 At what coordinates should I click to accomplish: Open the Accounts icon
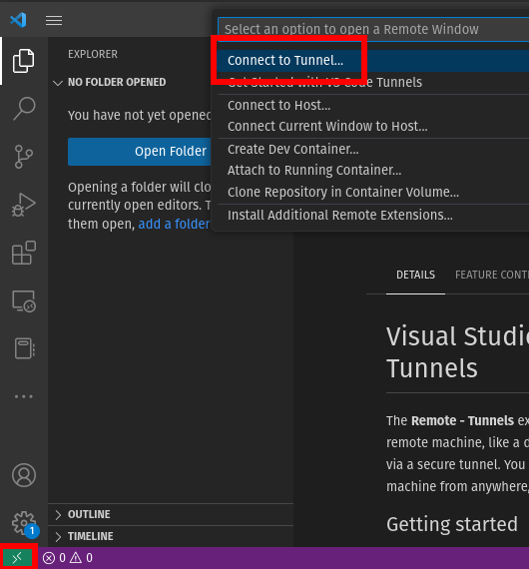[x=24, y=475]
